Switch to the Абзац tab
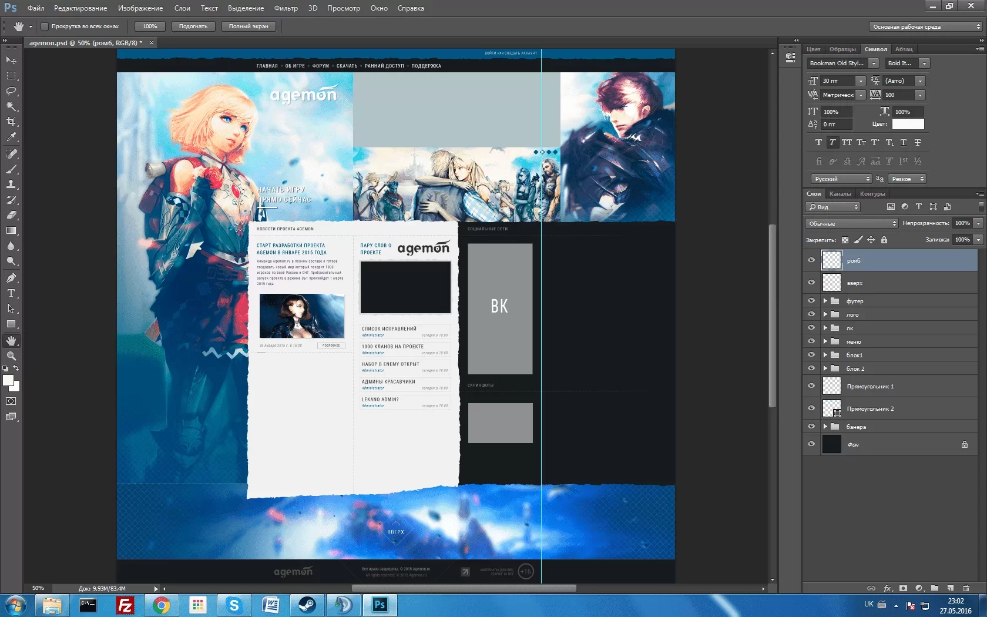This screenshot has width=987, height=617. [x=904, y=49]
